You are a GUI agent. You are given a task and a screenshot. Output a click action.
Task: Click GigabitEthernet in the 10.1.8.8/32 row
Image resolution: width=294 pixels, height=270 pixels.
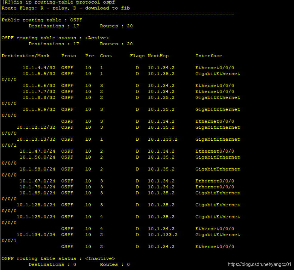click(x=217, y=98)
